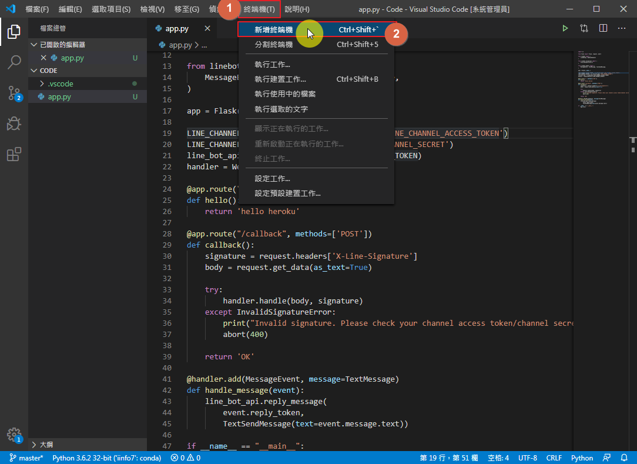Select .vscode in the file tree

[x=61, y=83]
